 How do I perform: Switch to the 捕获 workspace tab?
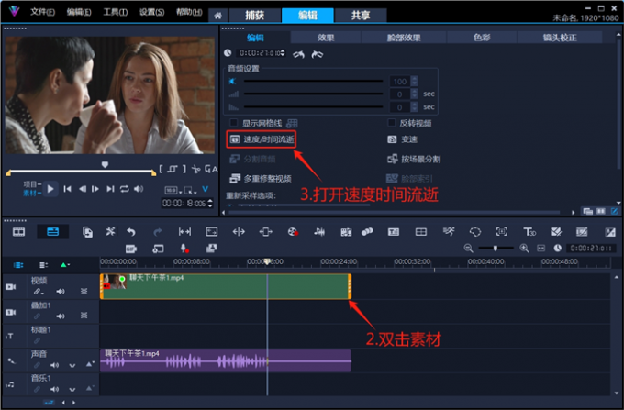[x=255, y=16]
